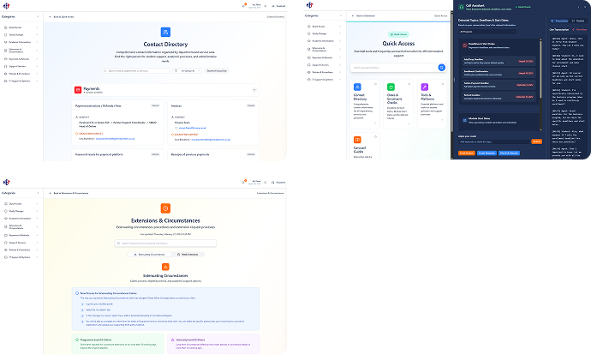Click the green Dates & Enrolment Checks icon

click(390, 87)
